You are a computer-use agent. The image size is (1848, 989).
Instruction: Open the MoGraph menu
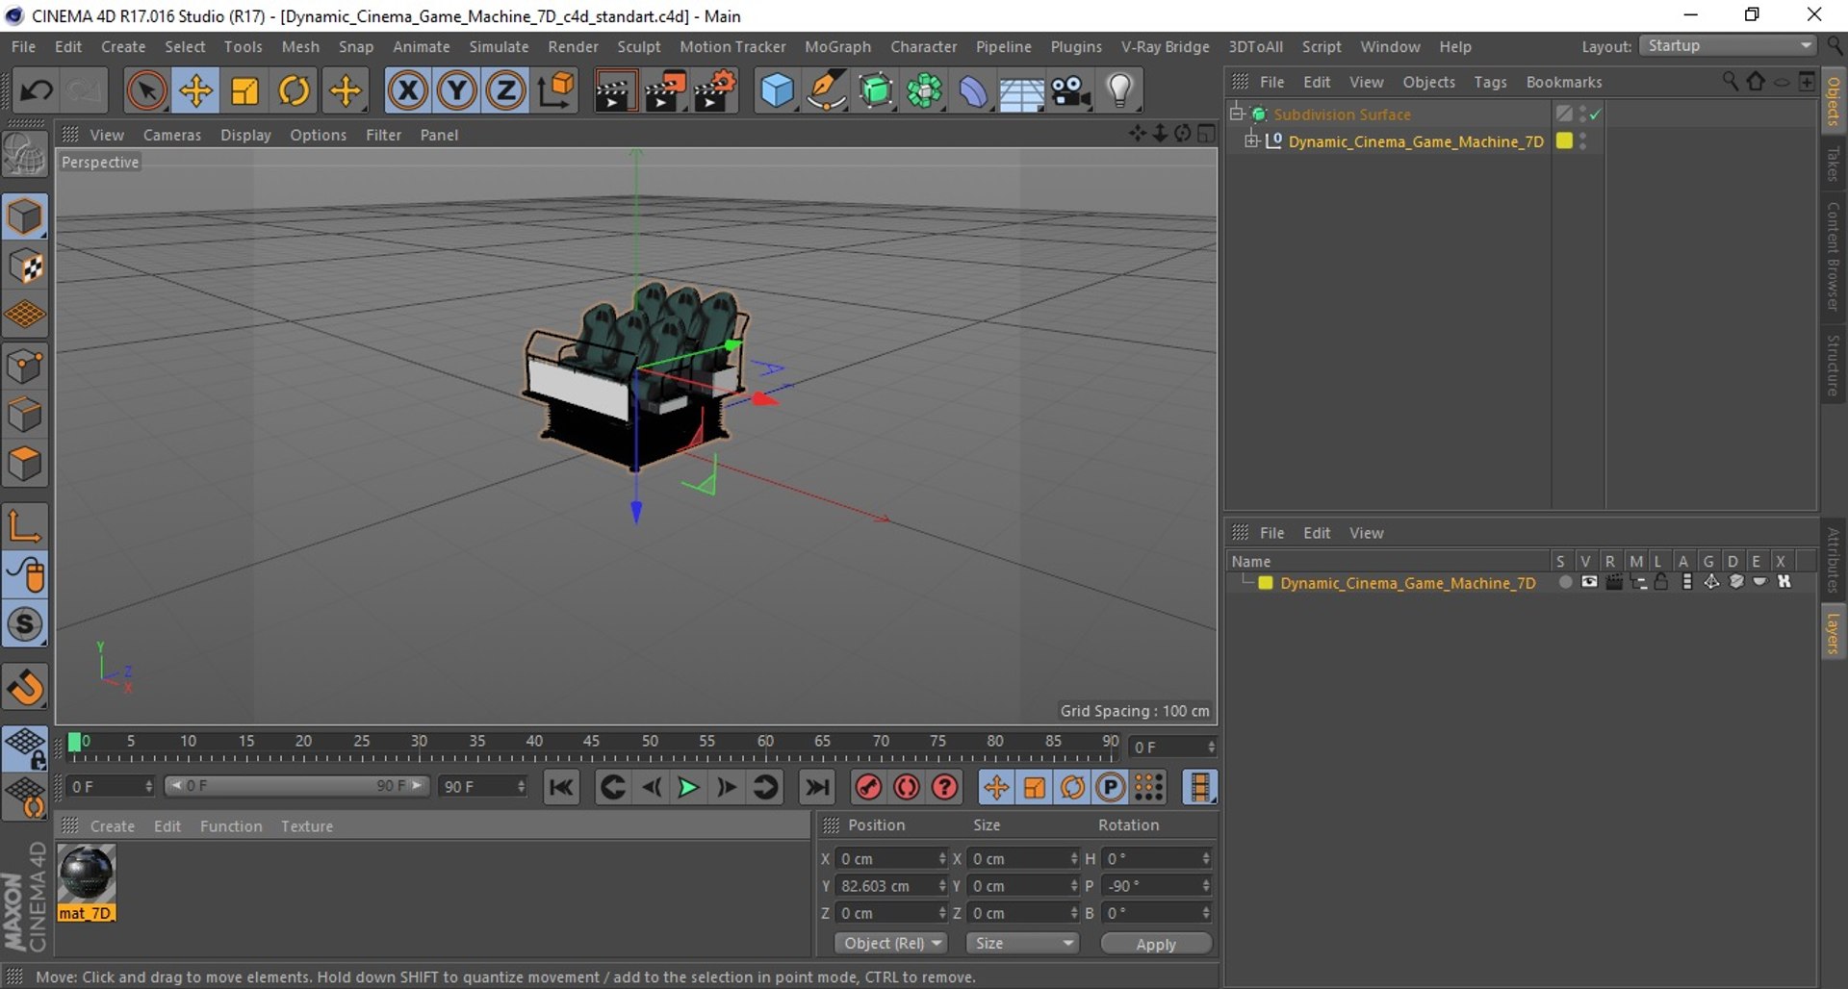click(837, 46)
